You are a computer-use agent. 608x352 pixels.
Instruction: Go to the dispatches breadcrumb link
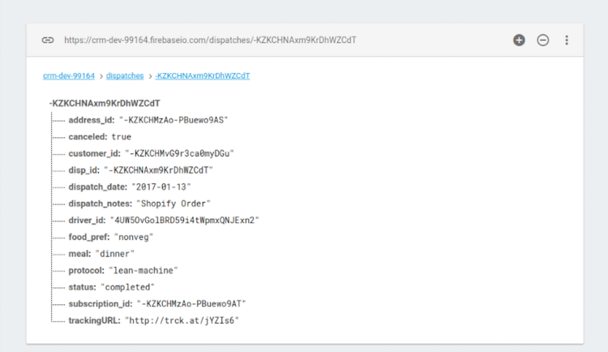125,75
